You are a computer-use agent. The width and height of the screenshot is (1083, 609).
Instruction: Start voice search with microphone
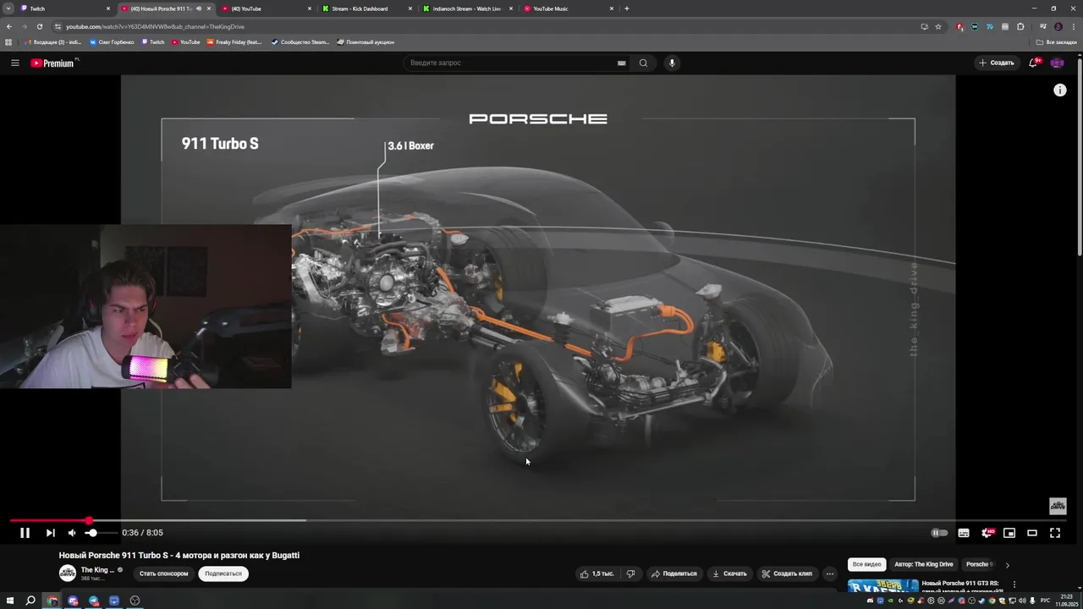point(672,63)
